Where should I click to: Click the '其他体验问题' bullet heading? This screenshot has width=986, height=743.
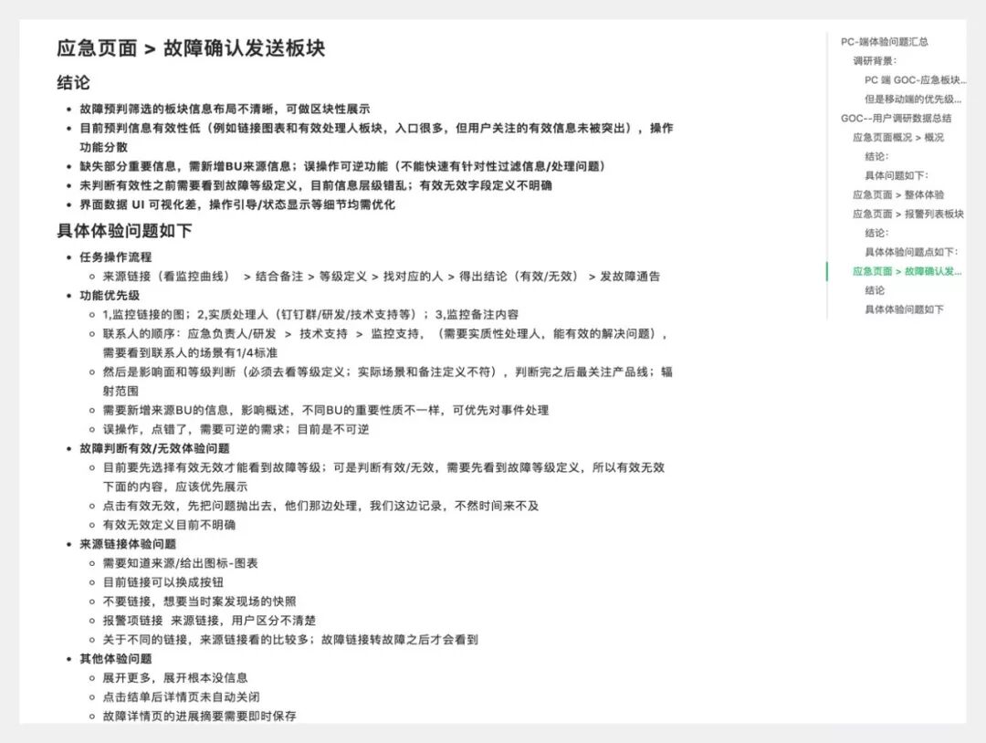(116, 659)
